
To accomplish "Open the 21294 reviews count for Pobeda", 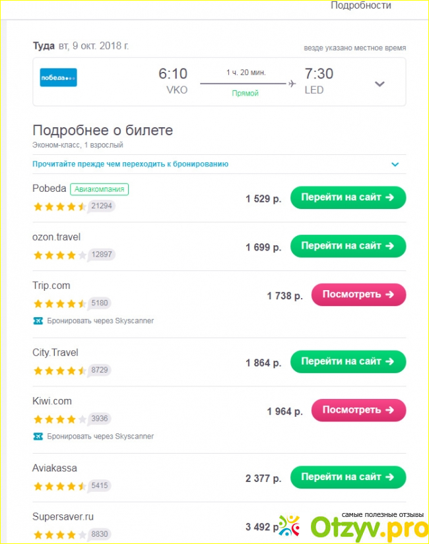I will [x=102, y=206].
